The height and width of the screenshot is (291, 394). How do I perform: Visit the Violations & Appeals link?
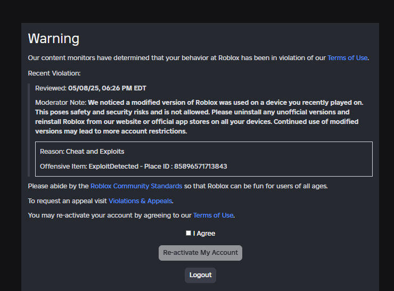140,201
